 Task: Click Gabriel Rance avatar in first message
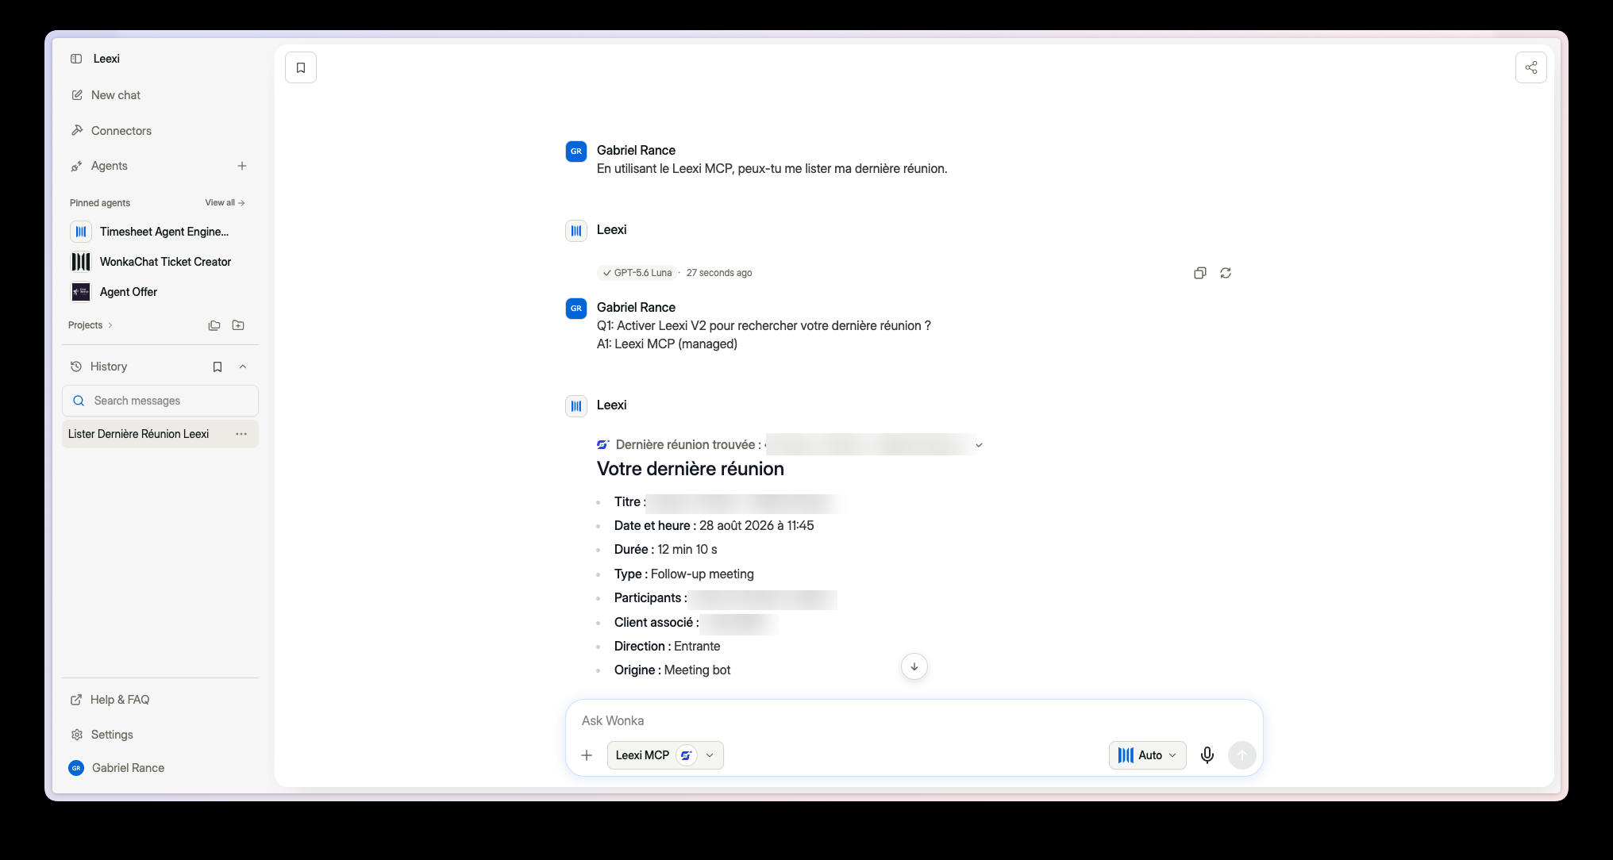(x=576, y=151)
